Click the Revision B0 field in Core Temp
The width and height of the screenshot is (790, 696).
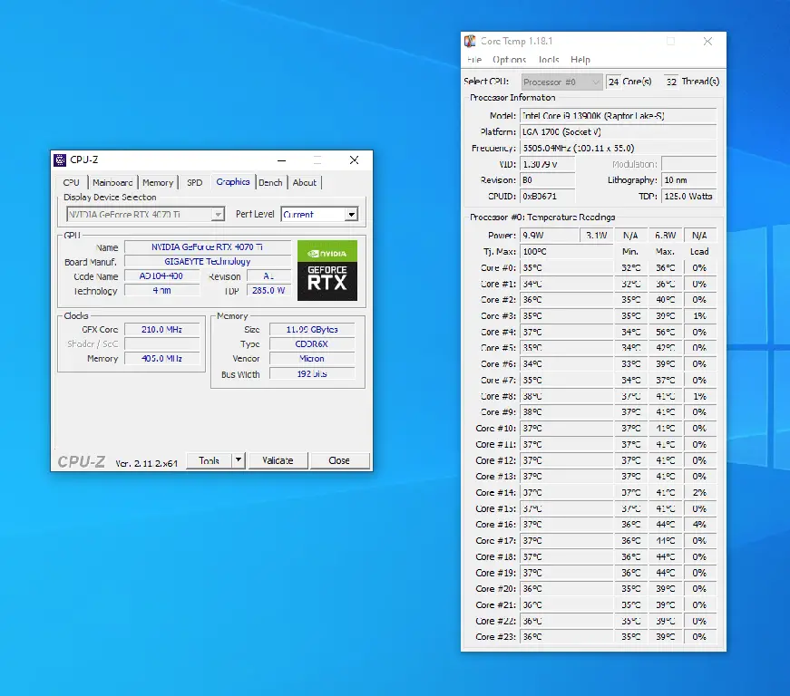(547, 180)
